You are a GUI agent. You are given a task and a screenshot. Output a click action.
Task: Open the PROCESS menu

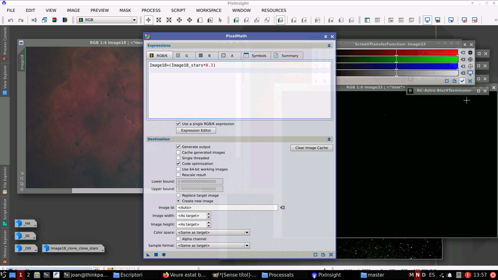click(x=151, y=10)
